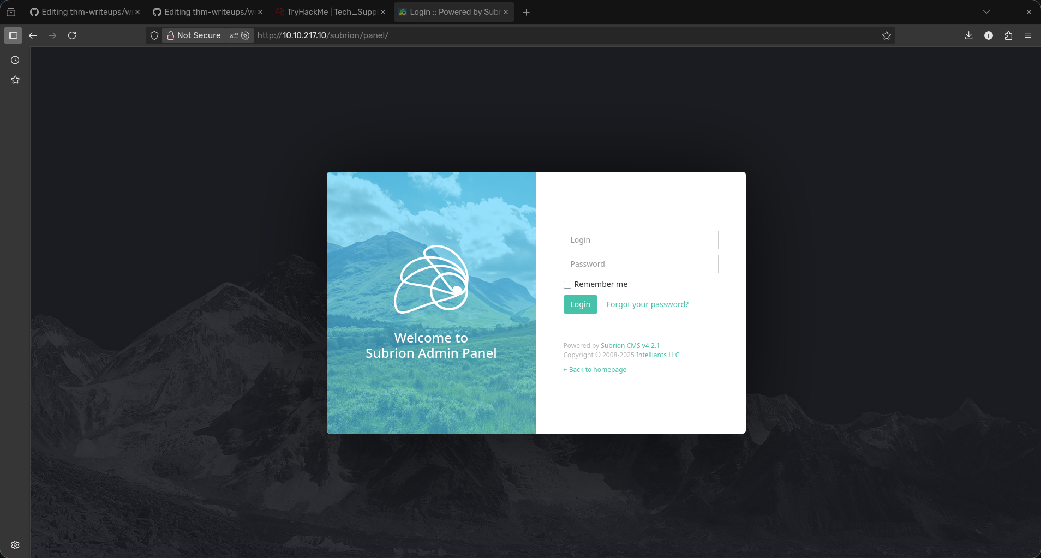Open Forgot your password link

pos(648,304)
